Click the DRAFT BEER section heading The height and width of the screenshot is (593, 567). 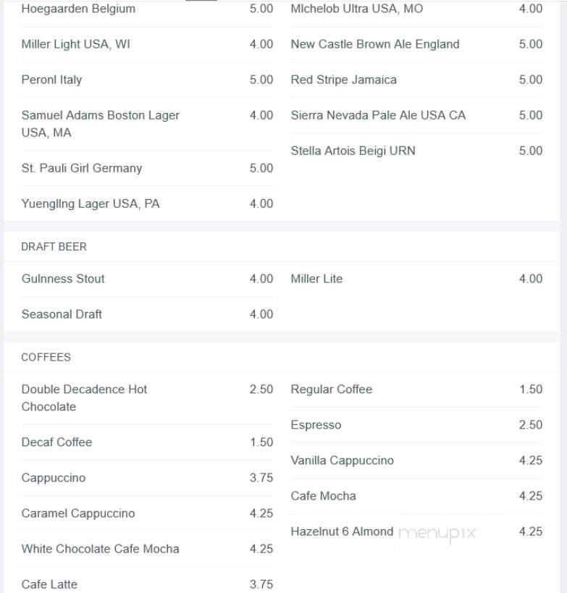54,247
